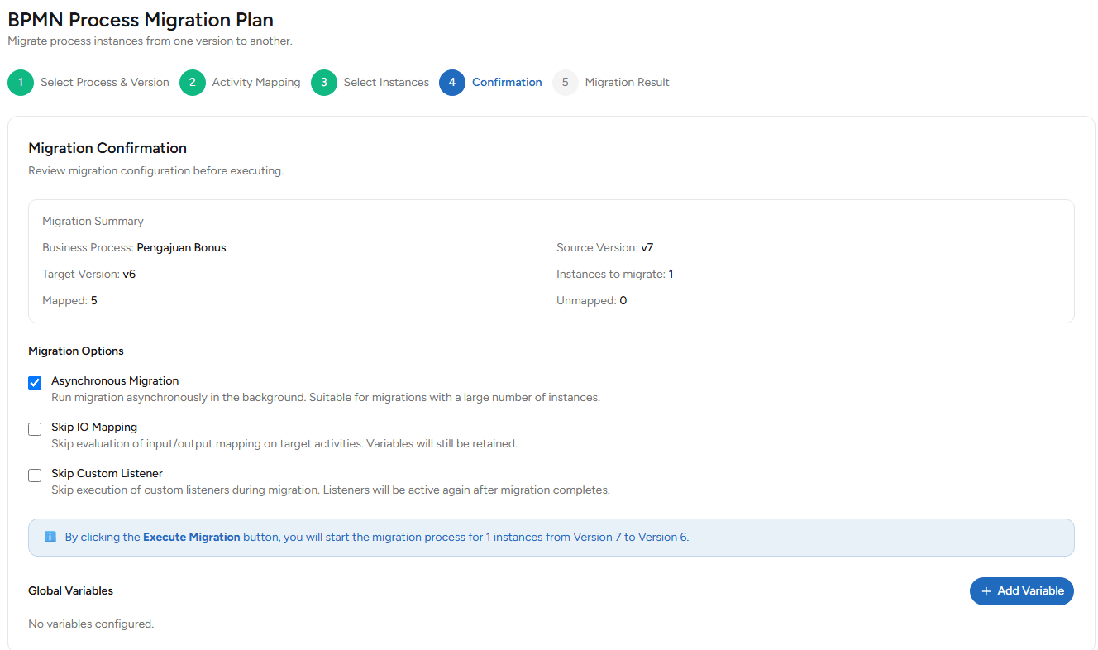The image size is (1098, 650).
Task: Enable the Skip IO Mapping checkbox
Action: tap(35, 429)
